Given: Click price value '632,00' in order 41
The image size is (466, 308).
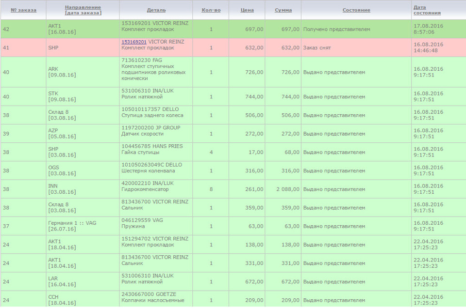Looking at the screenshot, I should coord(254,47).
